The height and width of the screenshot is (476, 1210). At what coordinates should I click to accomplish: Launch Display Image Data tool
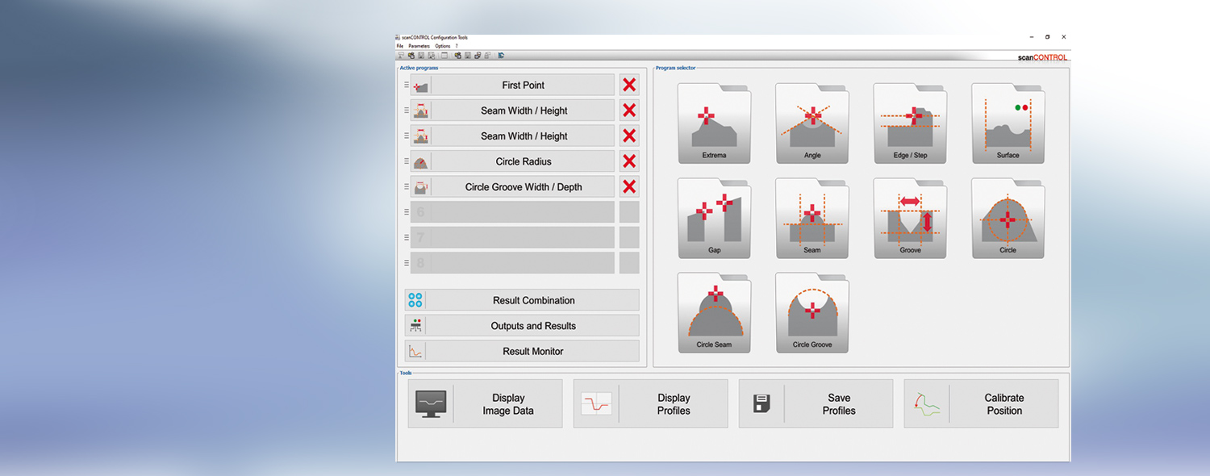click(x=485, y=403)
